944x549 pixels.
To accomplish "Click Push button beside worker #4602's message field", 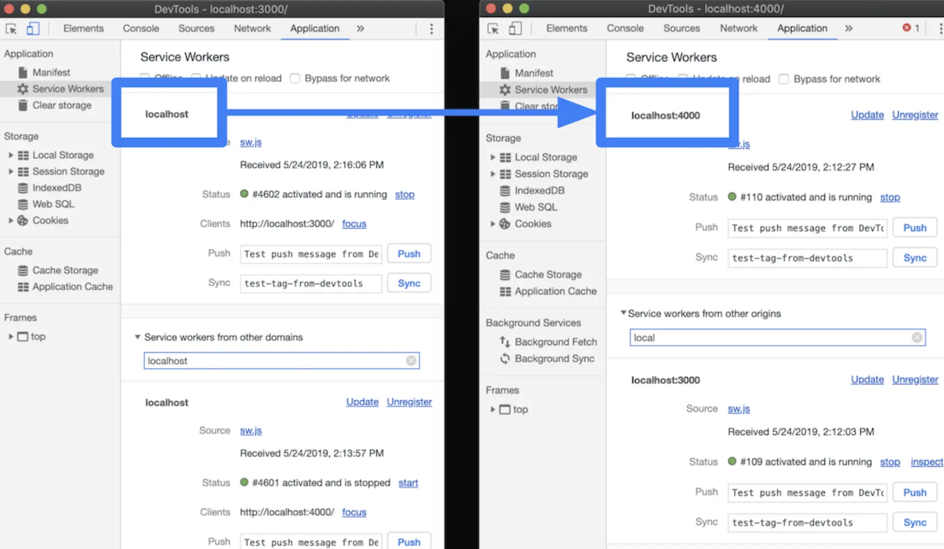I will tap(409, 254).
